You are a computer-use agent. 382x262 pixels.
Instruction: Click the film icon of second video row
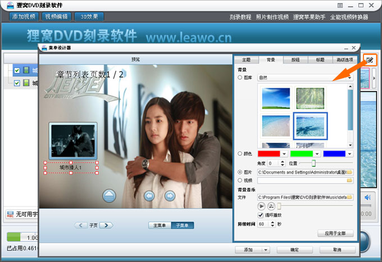coord(26,83)
